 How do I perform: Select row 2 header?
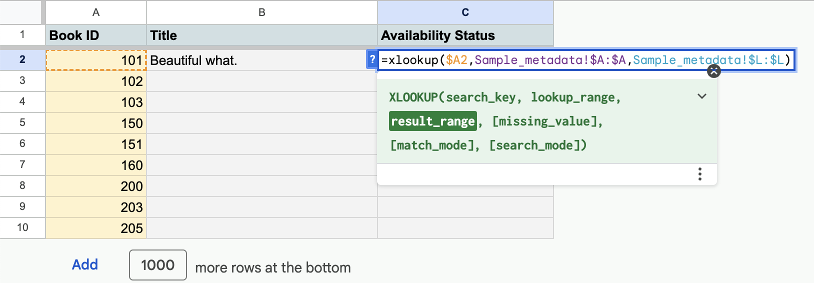point(22,59)
